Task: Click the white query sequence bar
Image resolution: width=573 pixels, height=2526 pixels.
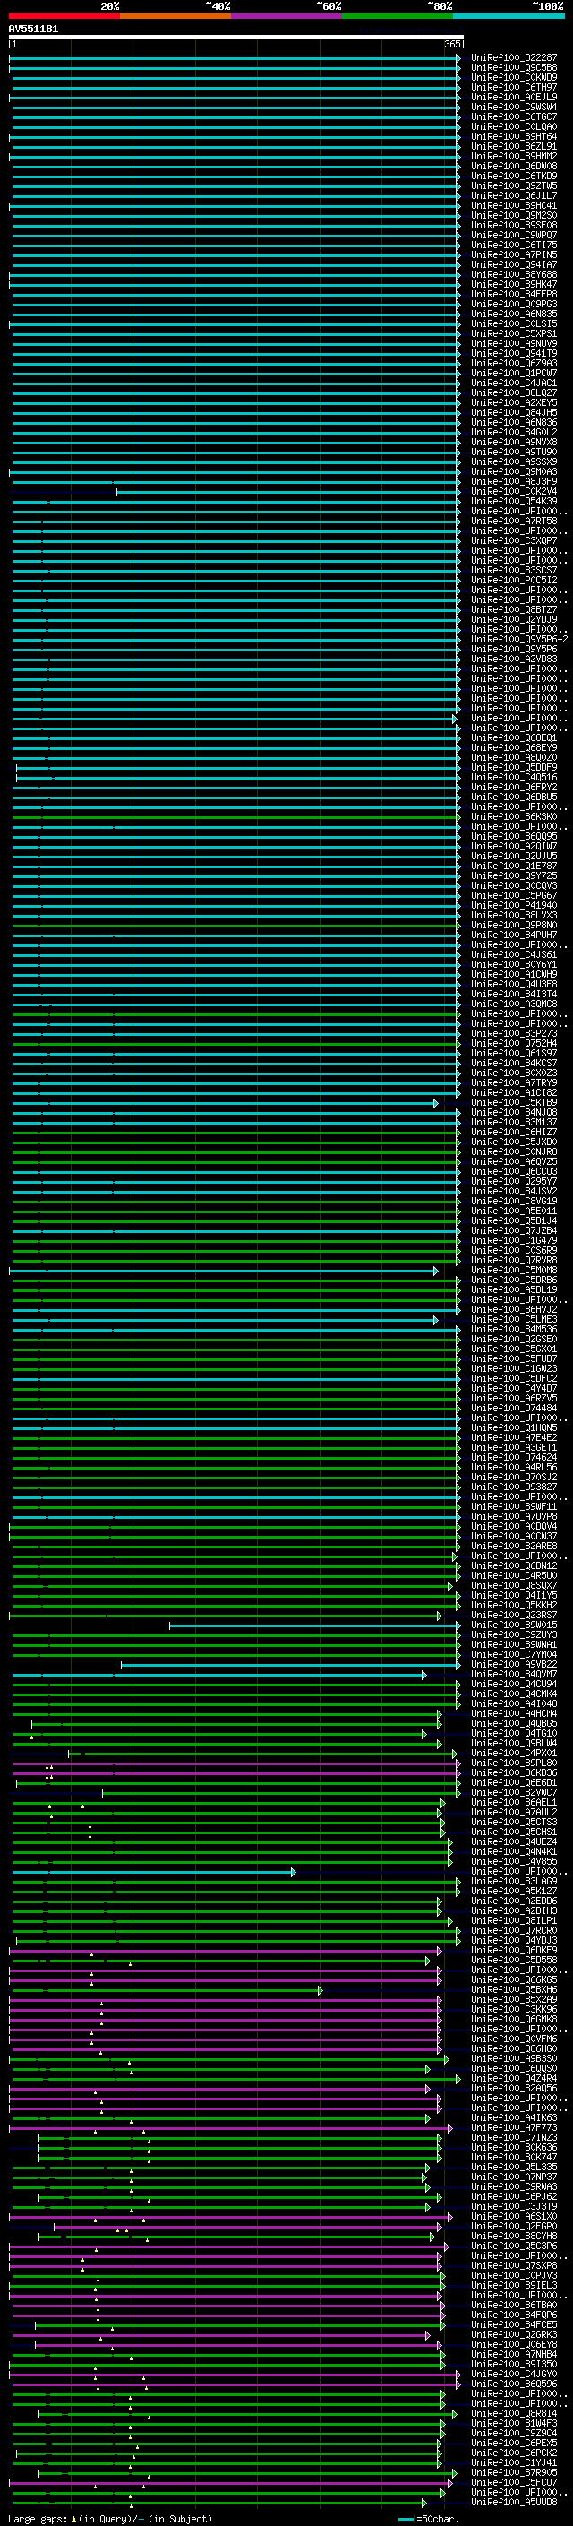Action: (x=235, y=38)
